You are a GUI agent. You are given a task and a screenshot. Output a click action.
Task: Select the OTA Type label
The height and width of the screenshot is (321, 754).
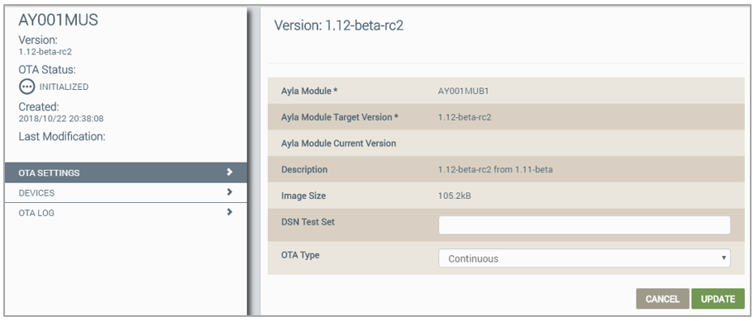[x=301, y=255]
